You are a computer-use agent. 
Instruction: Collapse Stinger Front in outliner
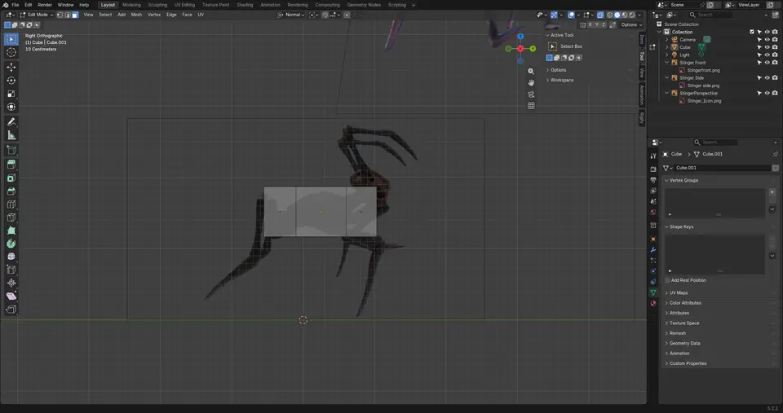tap(667, 63)
